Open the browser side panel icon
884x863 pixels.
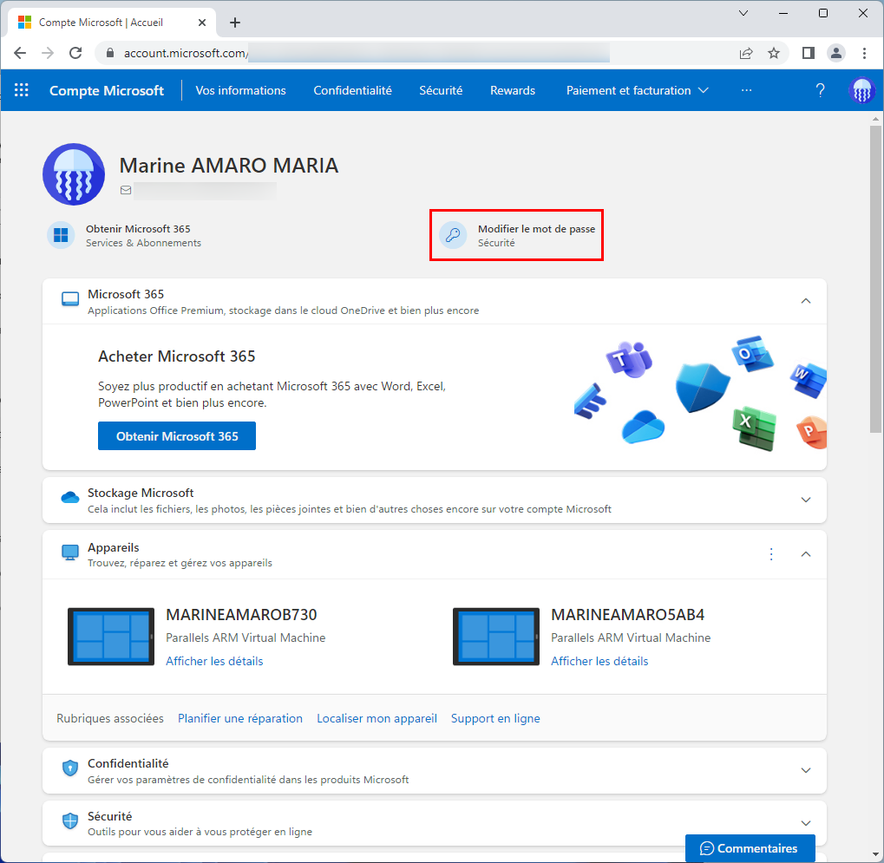pos(808,53)
